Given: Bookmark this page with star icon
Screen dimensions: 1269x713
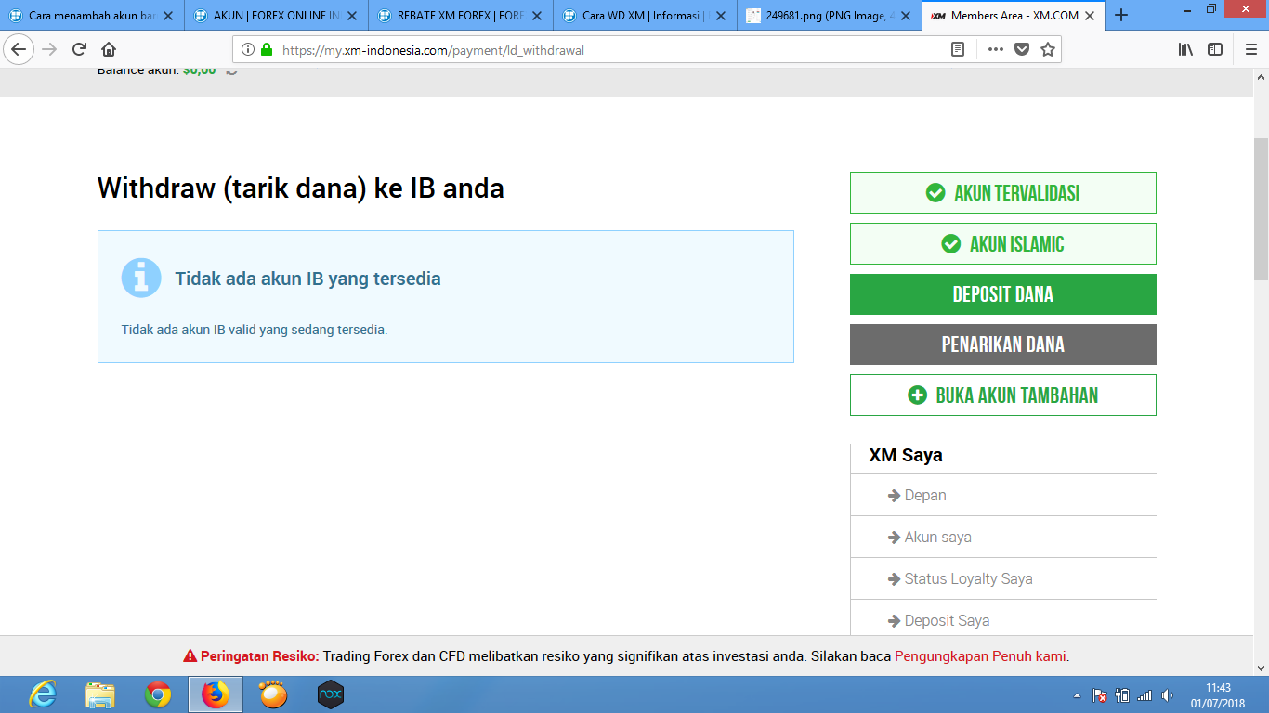Looking at the screenshot, I should pyautogui.click(x=1048, y=50).
